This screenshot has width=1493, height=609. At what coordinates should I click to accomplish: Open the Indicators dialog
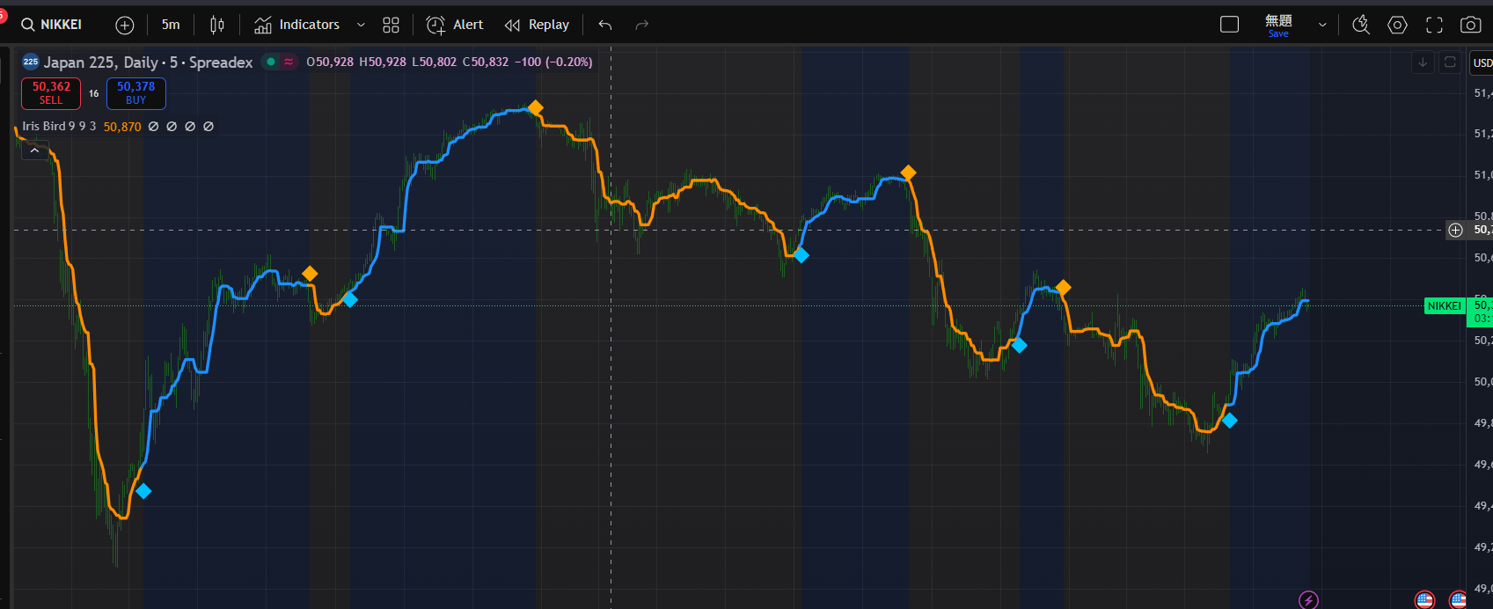pos(297,25)
